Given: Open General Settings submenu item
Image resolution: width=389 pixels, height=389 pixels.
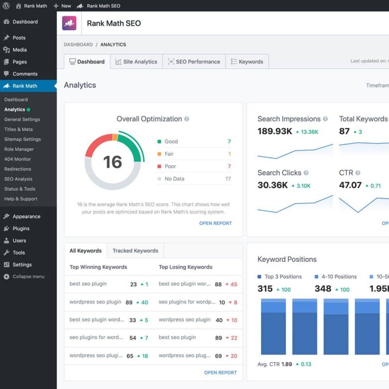Looking at the screenshot, I should click(22, 119).
